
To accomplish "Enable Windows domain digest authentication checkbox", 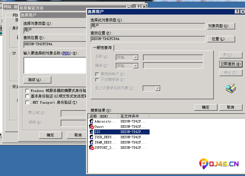I will (x=27, y=91).
